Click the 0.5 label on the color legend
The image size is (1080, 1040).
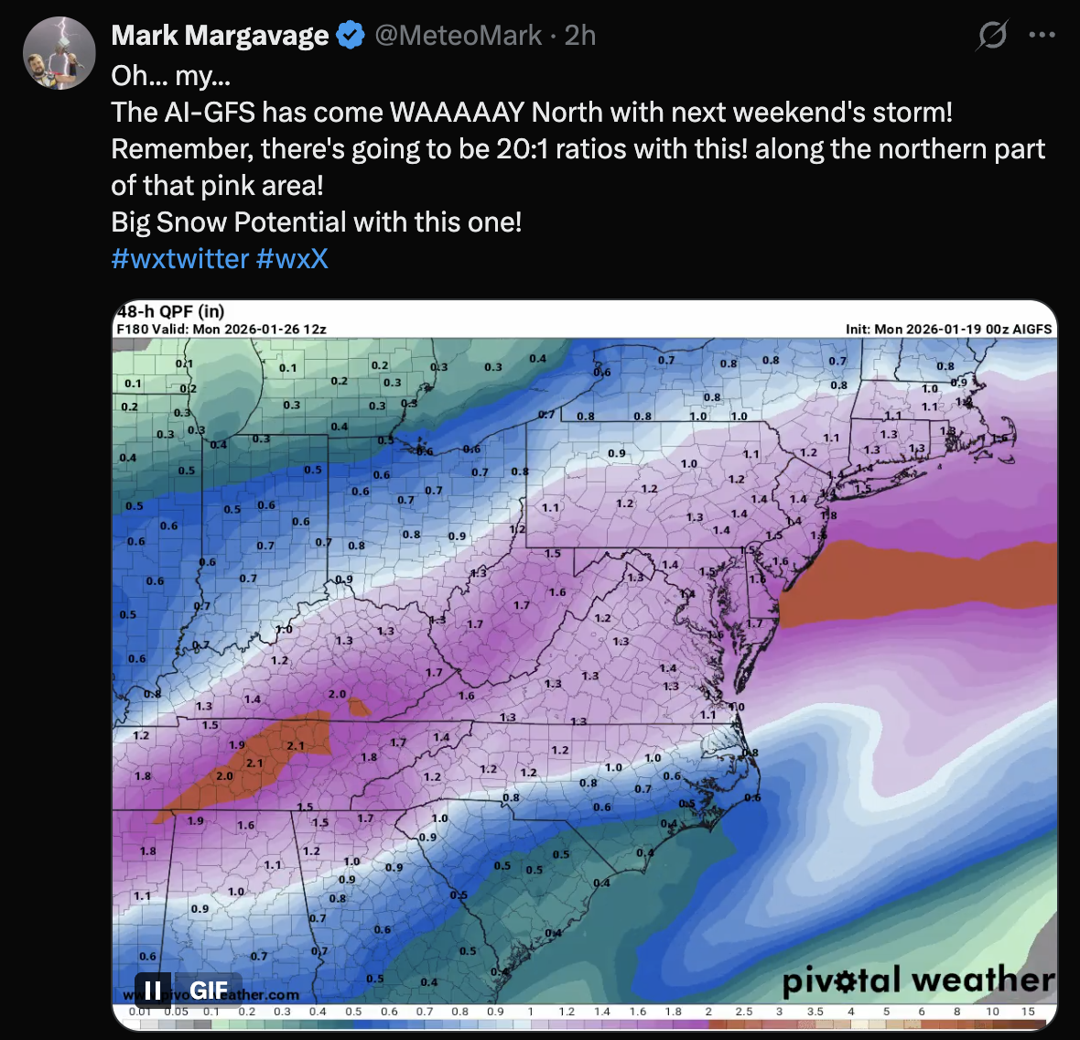coord(353,1012)
